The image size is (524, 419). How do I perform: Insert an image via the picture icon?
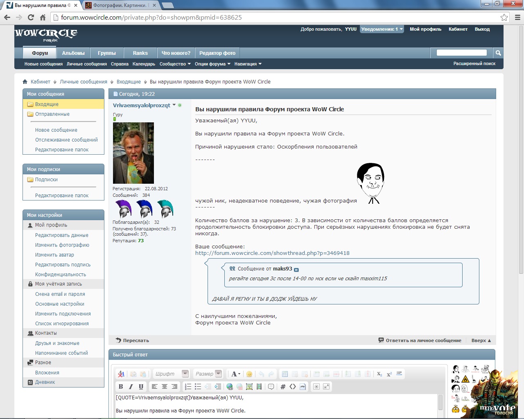pyautogui.click(x=249, y=387)
